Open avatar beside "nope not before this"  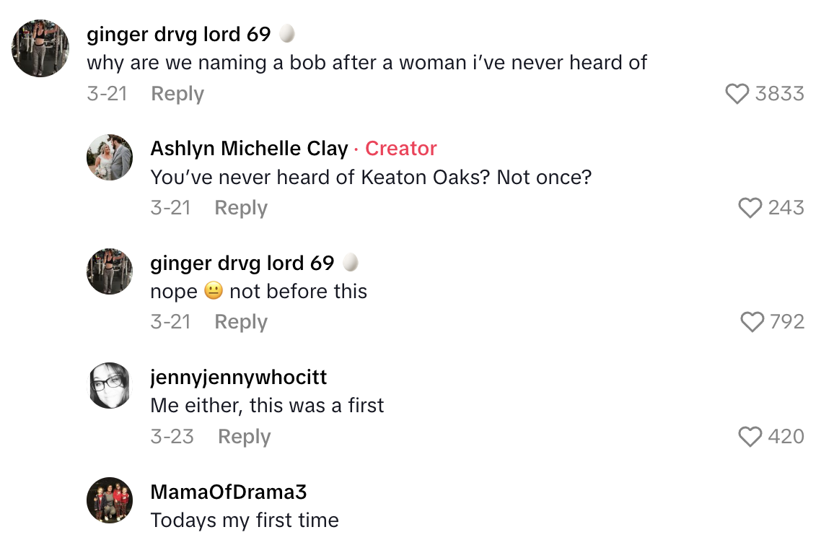click(x=110, y=271)
